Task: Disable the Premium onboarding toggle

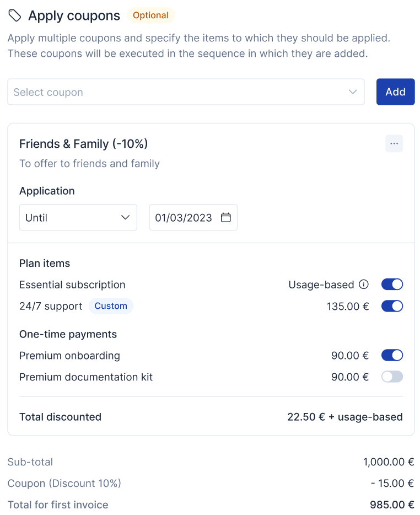Action: [x=392, y=356]
